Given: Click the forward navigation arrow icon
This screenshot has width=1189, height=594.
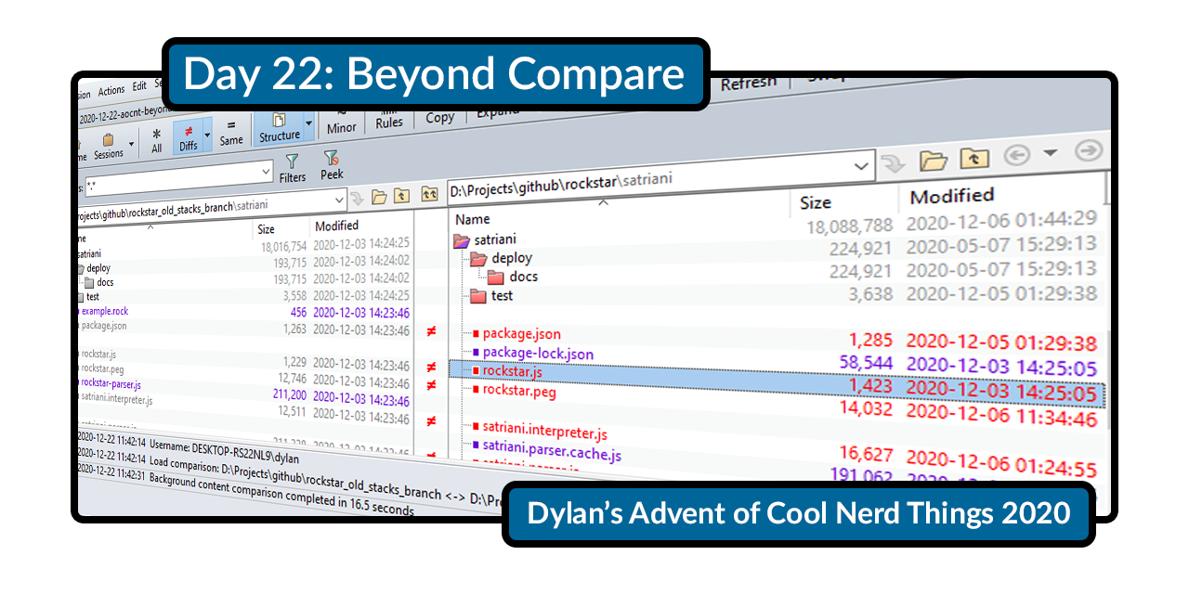Looking at the screenshot, I should (1088, 152).
